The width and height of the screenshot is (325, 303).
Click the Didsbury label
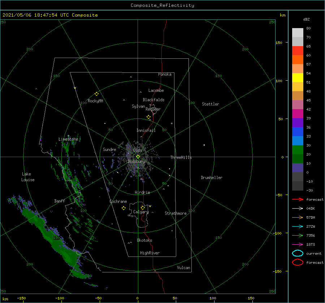[136, 161]
